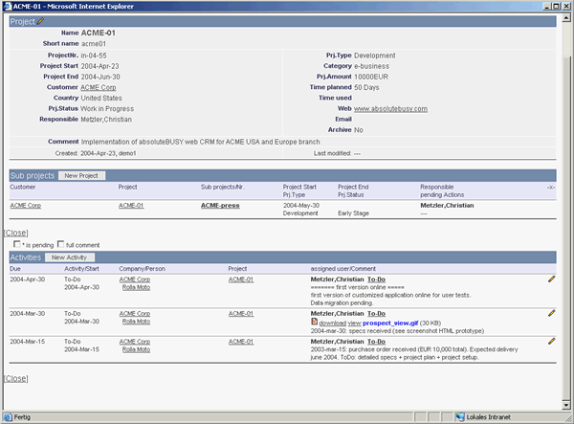Viewport: 574px width, 424px height.
Task: Open the ACME Corp customer link in Project details
Action: [x=99, y=87]
